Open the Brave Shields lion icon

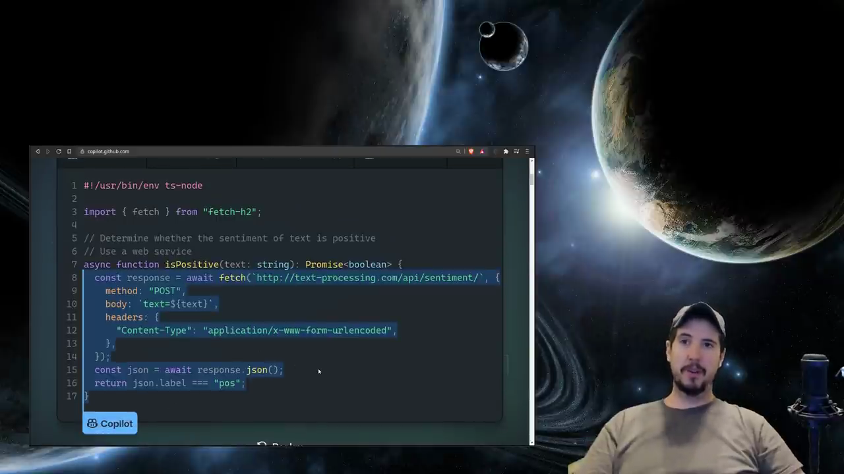[471, 151]
